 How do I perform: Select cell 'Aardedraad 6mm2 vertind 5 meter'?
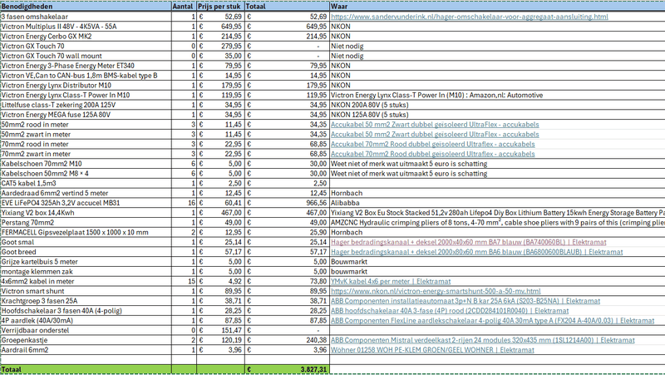point(86,193)
